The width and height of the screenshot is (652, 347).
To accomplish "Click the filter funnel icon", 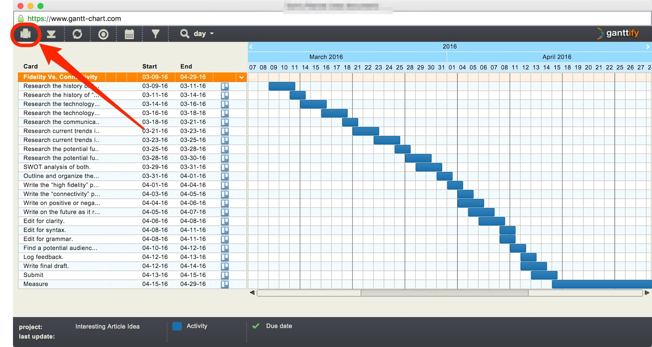I will tap(155, 34).
